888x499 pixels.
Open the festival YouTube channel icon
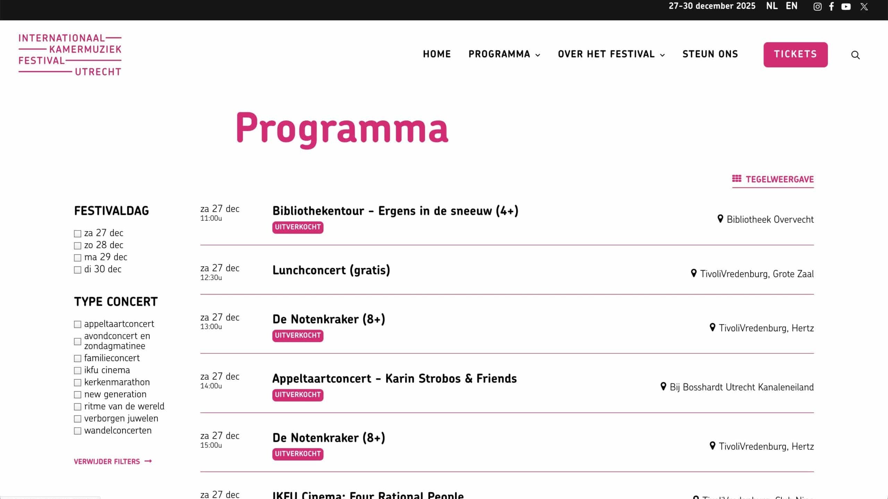846,7
